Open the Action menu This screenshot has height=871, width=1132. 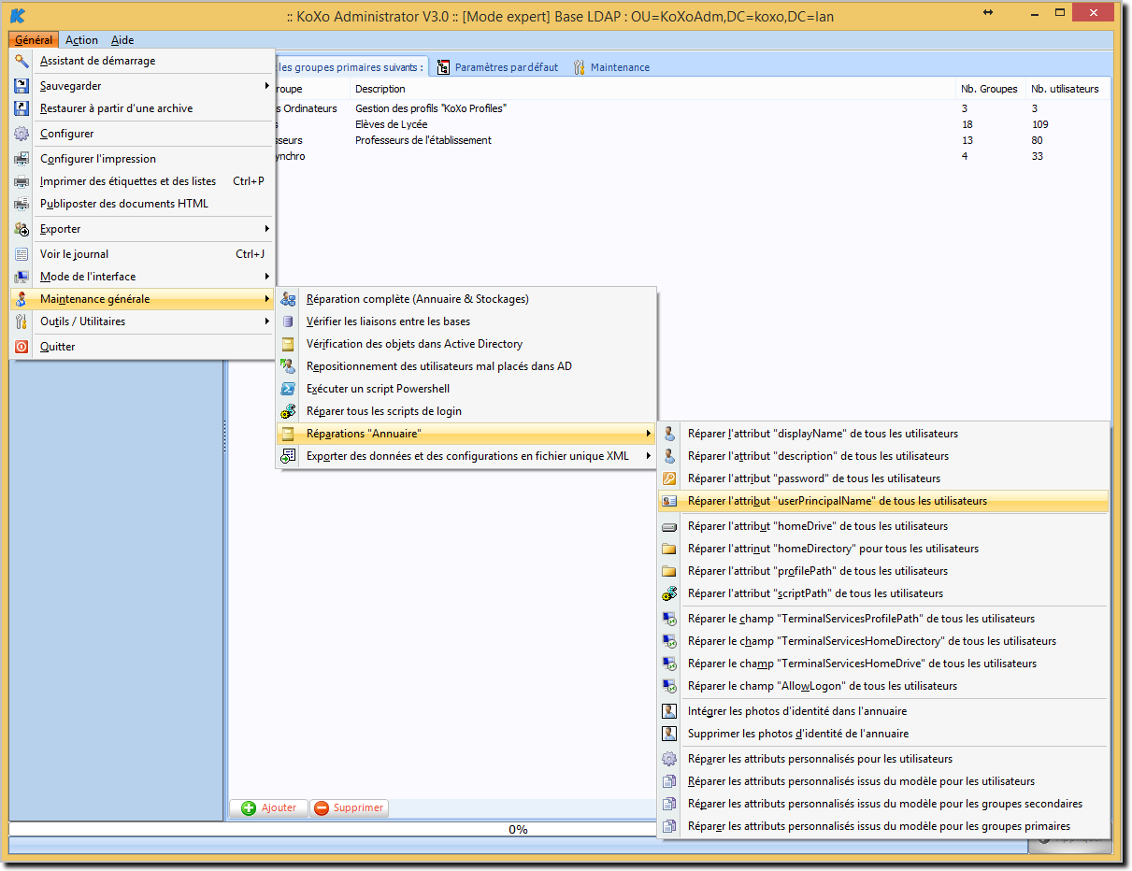pos(81,40)
